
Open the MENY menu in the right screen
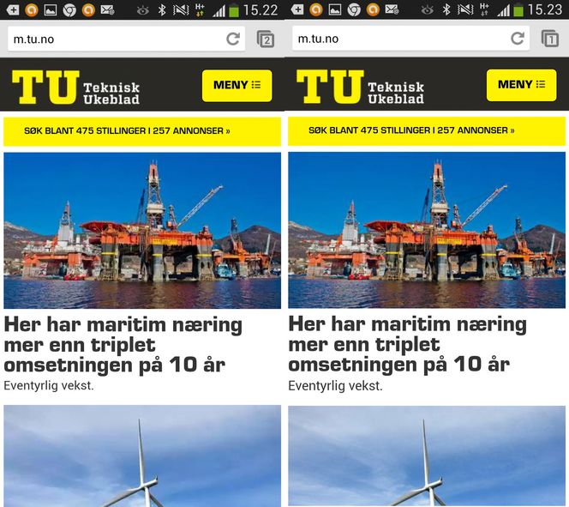point(522,85)
